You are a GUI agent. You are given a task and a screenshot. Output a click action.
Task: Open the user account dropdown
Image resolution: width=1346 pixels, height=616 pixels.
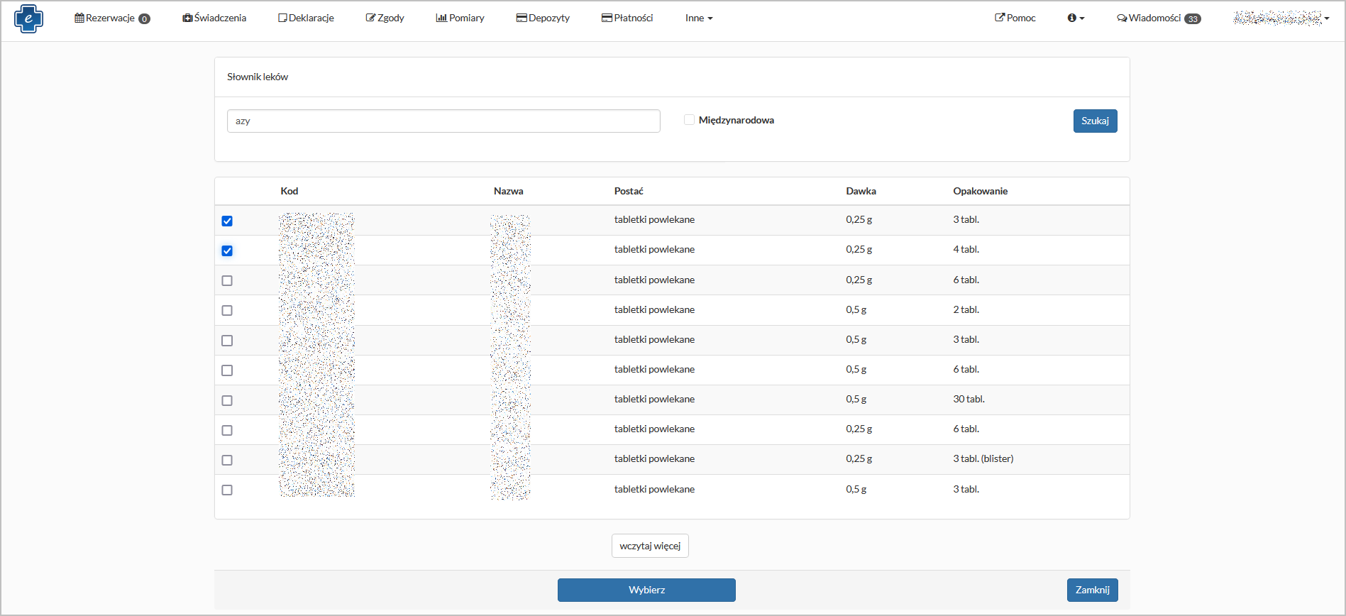point(1281,18)
